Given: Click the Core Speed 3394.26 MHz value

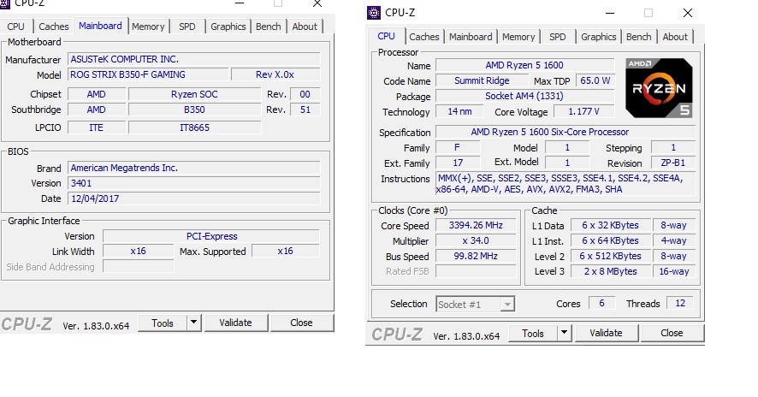Looking at the screenshot, I should [x=476, y=225].
